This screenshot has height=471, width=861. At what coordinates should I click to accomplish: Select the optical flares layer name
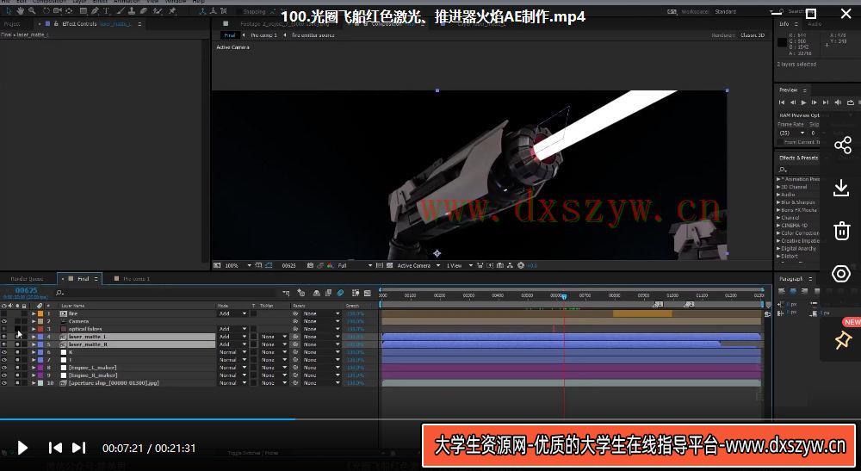[85, 329]
